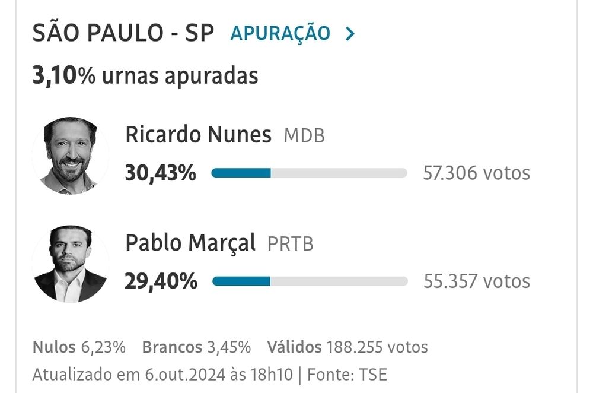The image size is (593, 393).
Task: Click the 55.357 votos count
Action: click(x=477, y=281)
